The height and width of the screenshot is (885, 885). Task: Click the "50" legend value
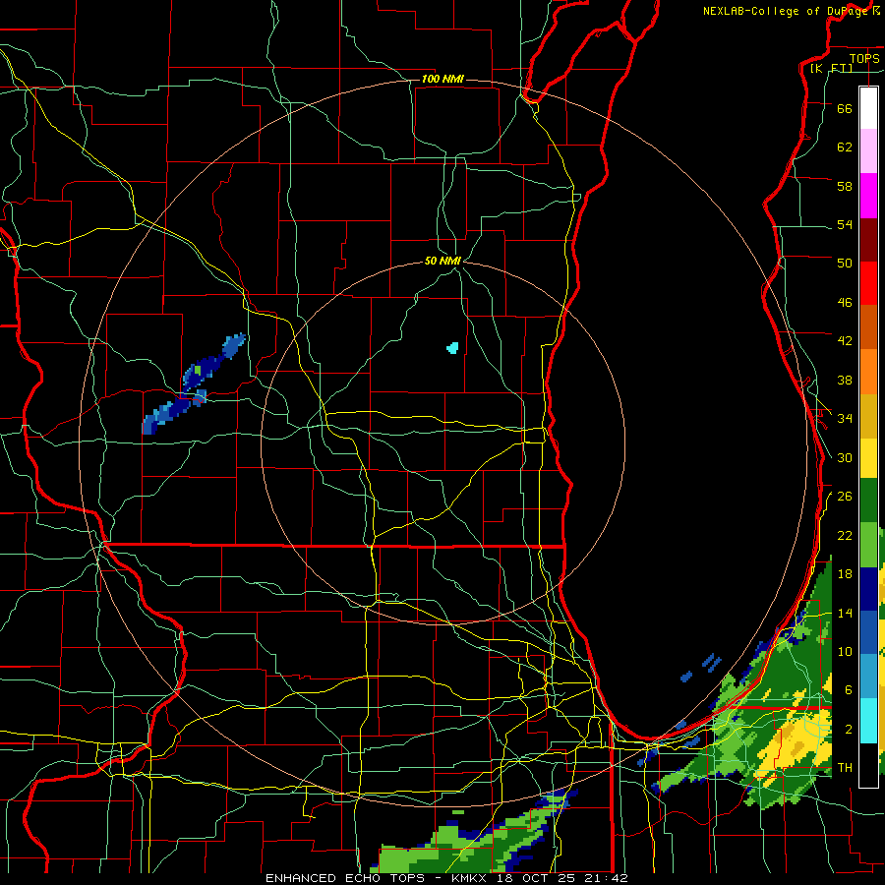click(x=845, y=263)
